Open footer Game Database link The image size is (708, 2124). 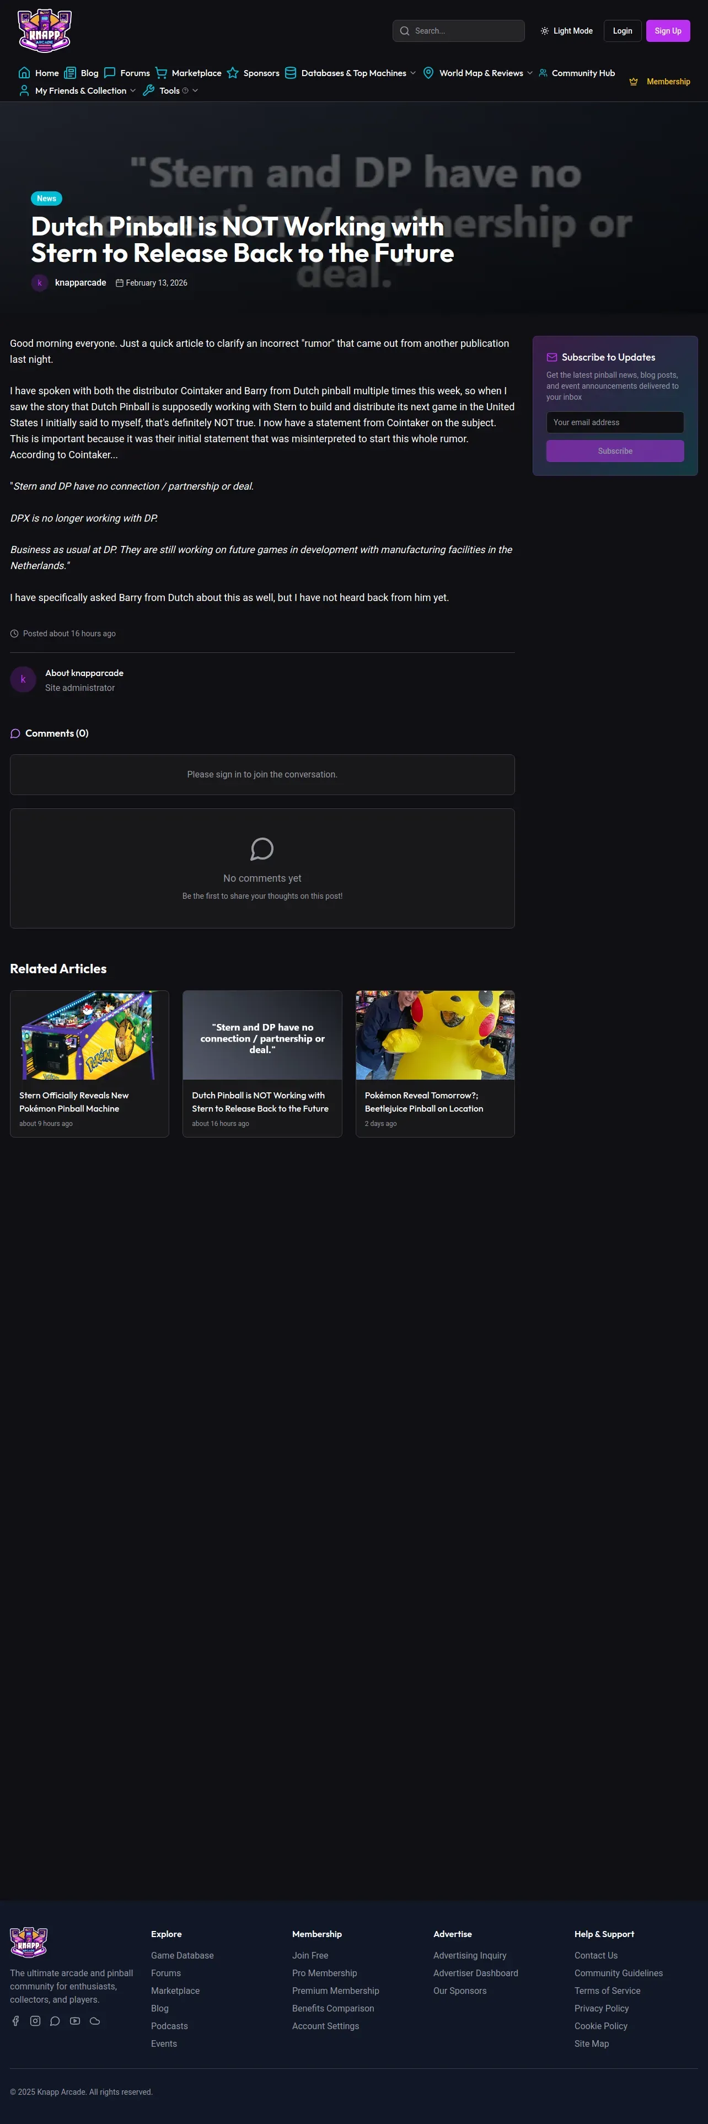182,1955
